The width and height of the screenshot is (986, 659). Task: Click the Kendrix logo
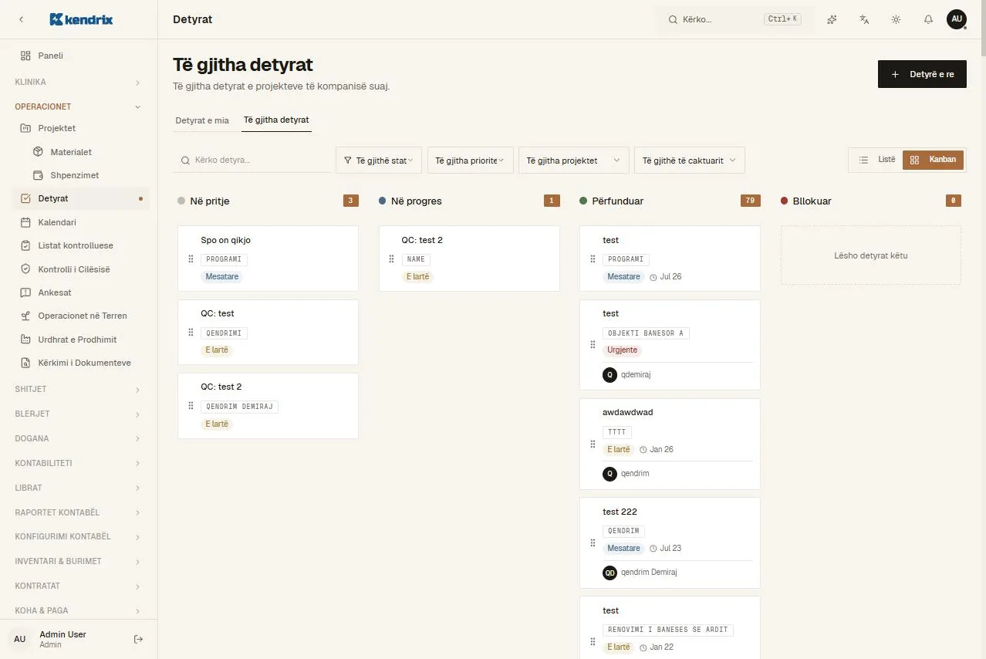[x=81, y=19]
